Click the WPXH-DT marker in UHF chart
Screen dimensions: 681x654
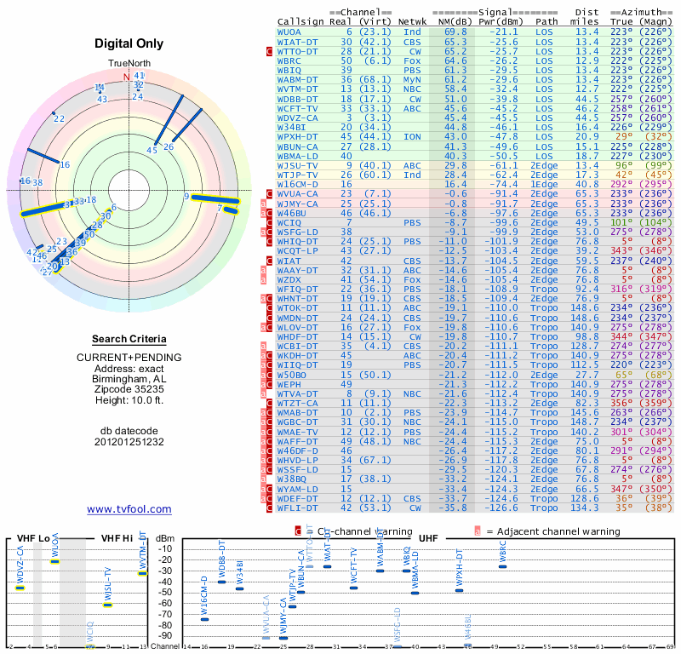459,590
